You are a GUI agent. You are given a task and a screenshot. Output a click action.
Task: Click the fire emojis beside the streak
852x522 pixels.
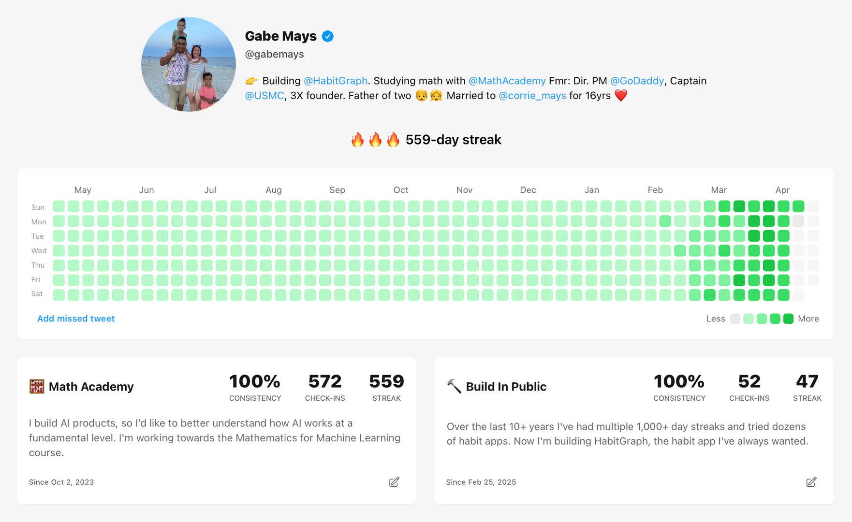[x=375, y=140]
